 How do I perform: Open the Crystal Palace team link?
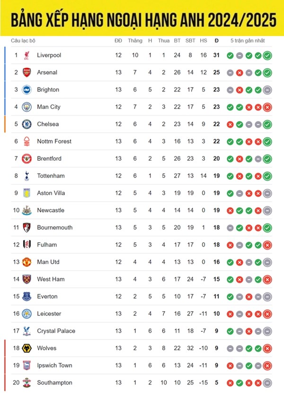pyautogui.click(x=56, y=331)
